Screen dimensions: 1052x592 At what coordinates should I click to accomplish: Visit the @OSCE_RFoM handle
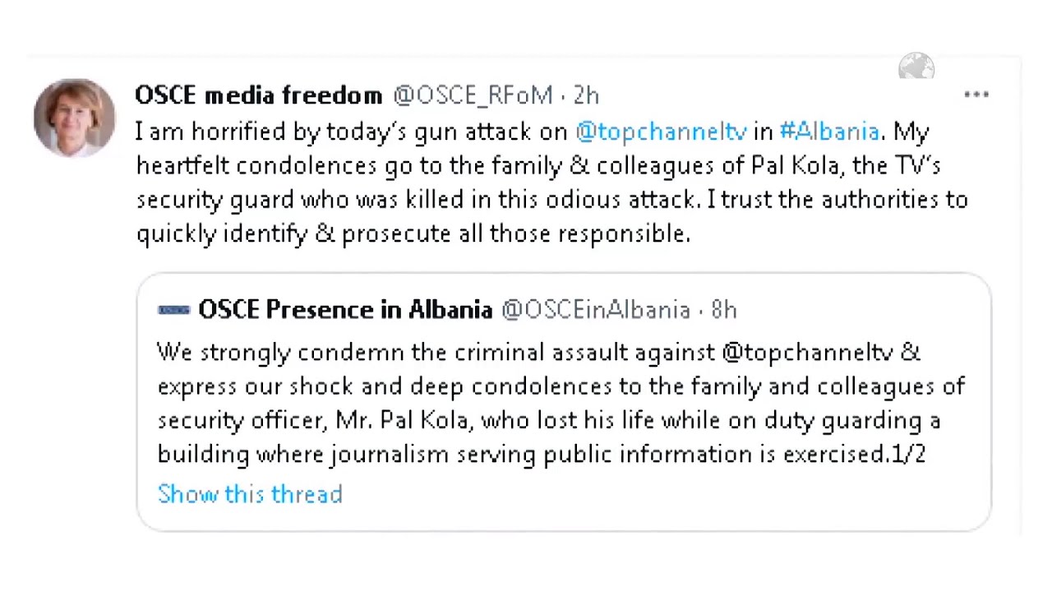click(x=472, y=95)
